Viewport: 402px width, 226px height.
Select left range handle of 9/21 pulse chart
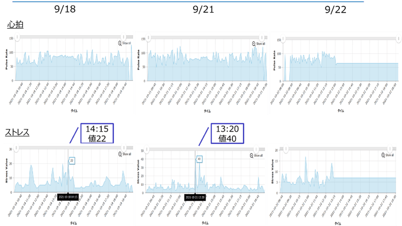click(x=148, y=38)
